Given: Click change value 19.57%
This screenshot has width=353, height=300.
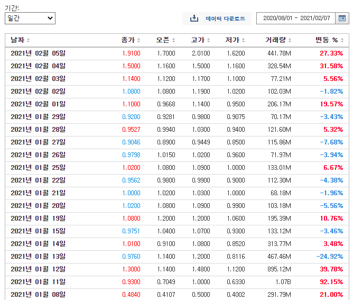Looking at the screenshot, I should pos(331,104).
